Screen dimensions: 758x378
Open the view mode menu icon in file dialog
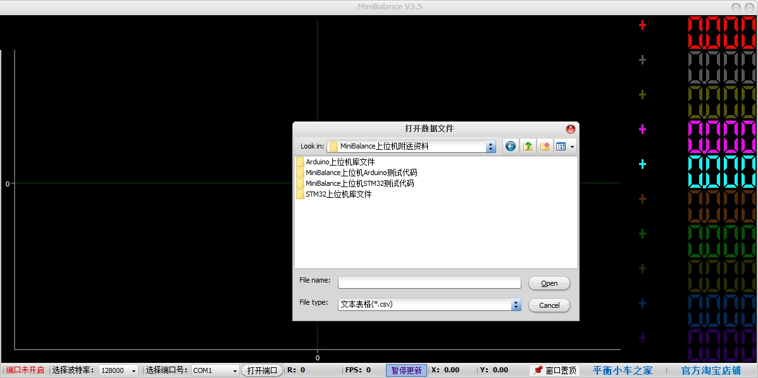pos(561,146)
